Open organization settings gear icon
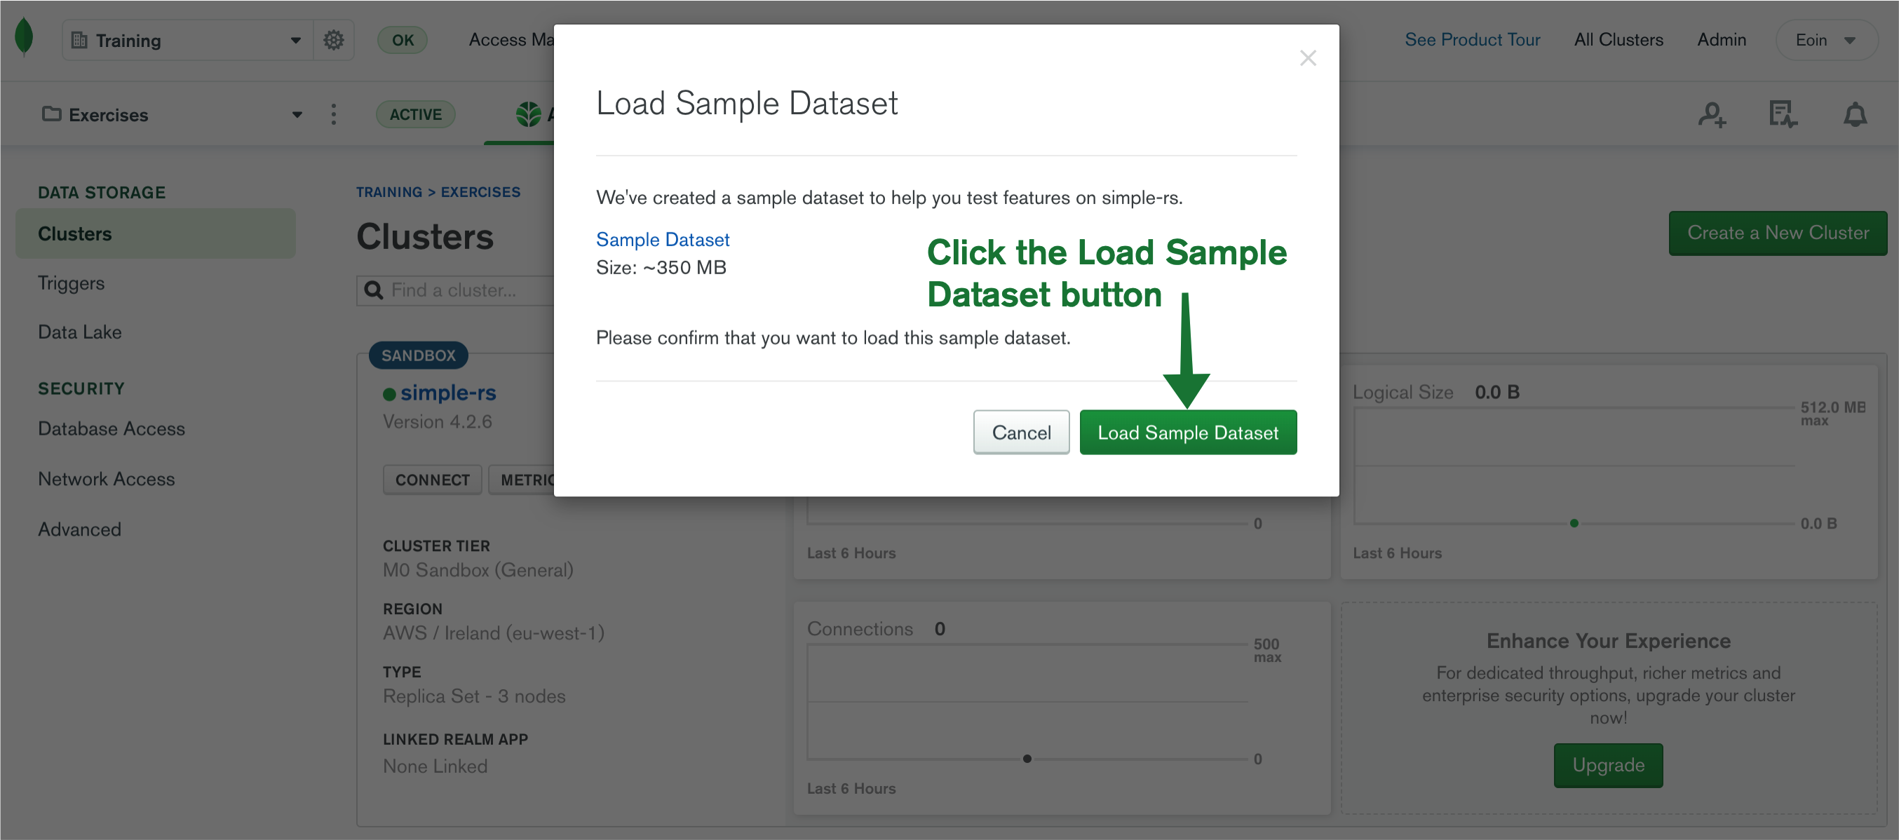 (x=333, y=40)
